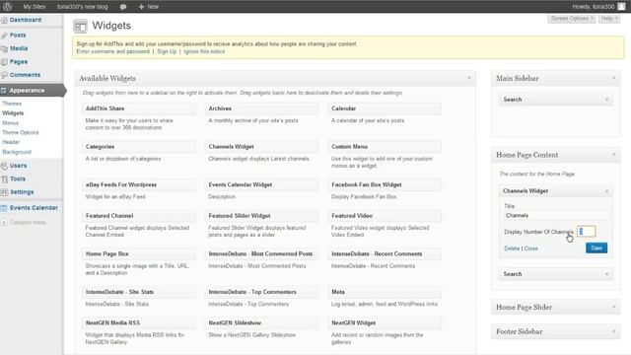Open Theme Options submenu
Screen dimensions: 631x355
[x=21, y=132]
